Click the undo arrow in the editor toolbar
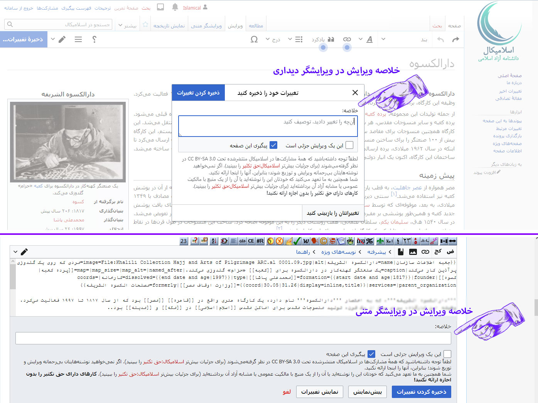538x403 pixels. click(x=440, y=39)
